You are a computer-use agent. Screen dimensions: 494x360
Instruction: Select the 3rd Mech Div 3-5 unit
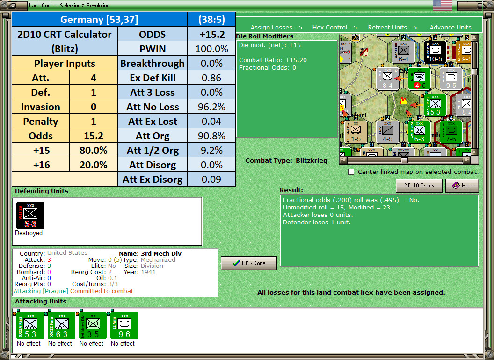(93, 326)
